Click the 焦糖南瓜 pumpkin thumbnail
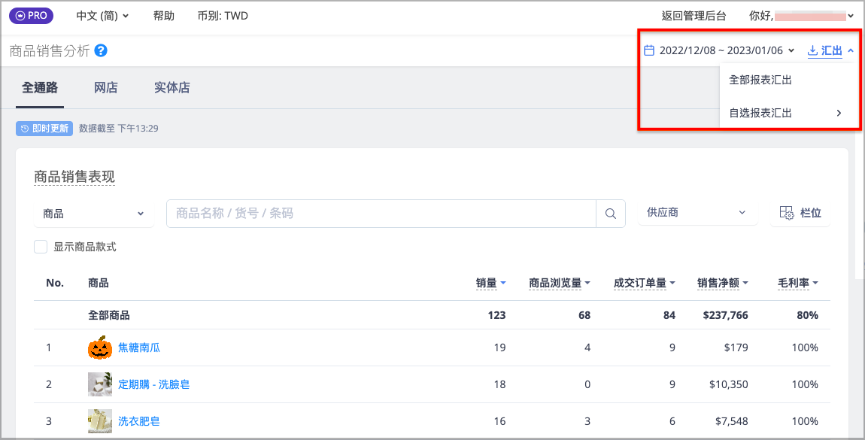This screenshot has width=865, height=440. [100, 347]
